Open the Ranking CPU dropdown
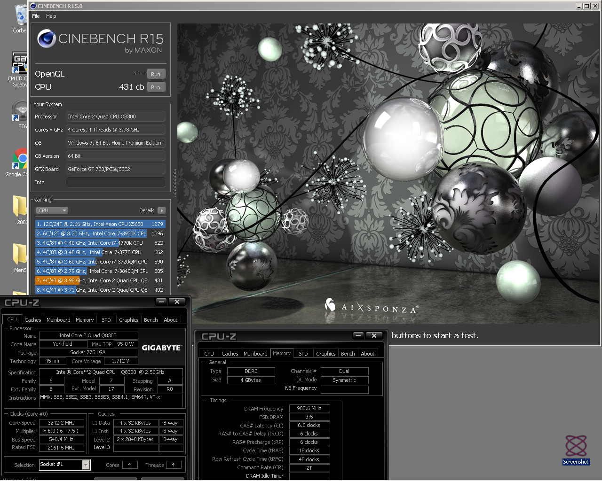 point(52,210)
